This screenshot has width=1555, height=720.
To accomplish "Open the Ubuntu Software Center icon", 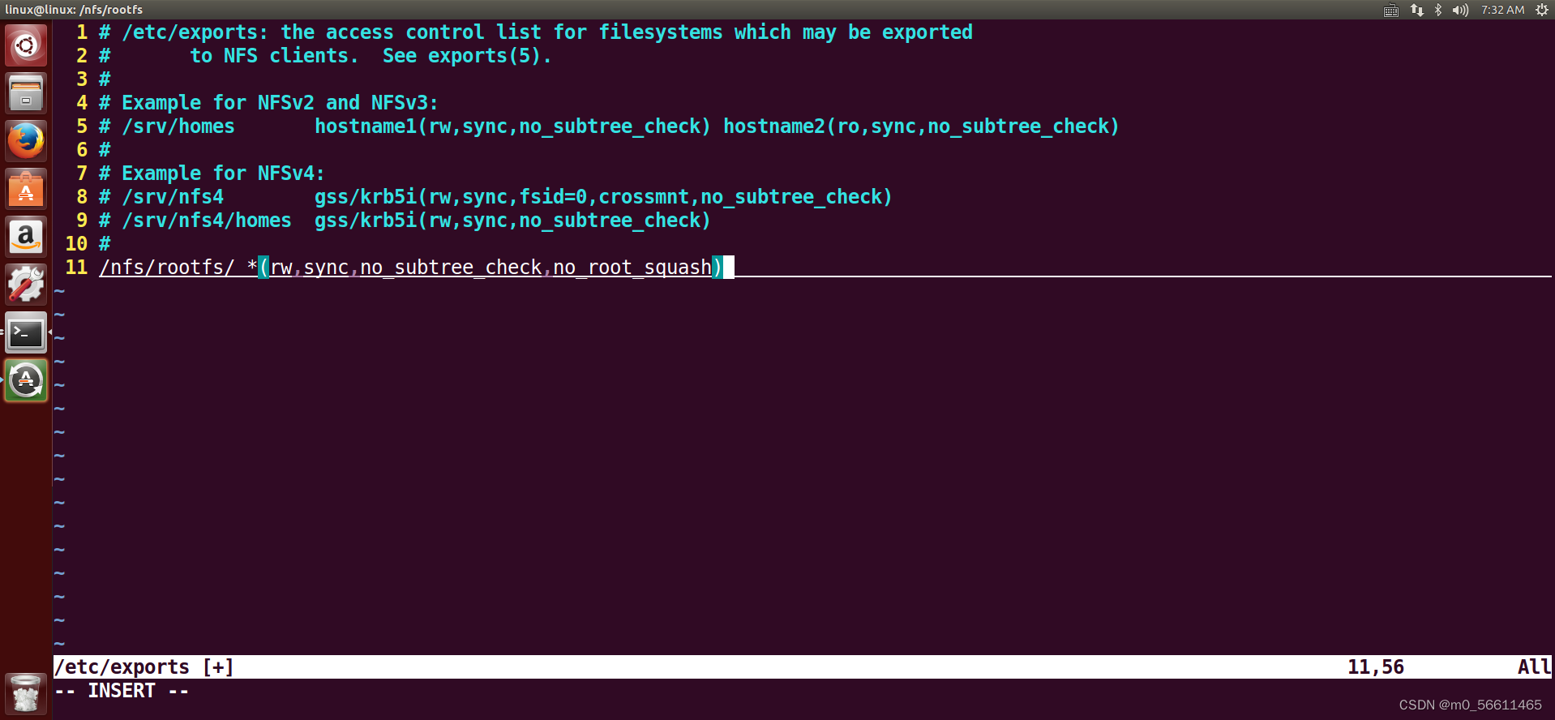I will 25,188.
